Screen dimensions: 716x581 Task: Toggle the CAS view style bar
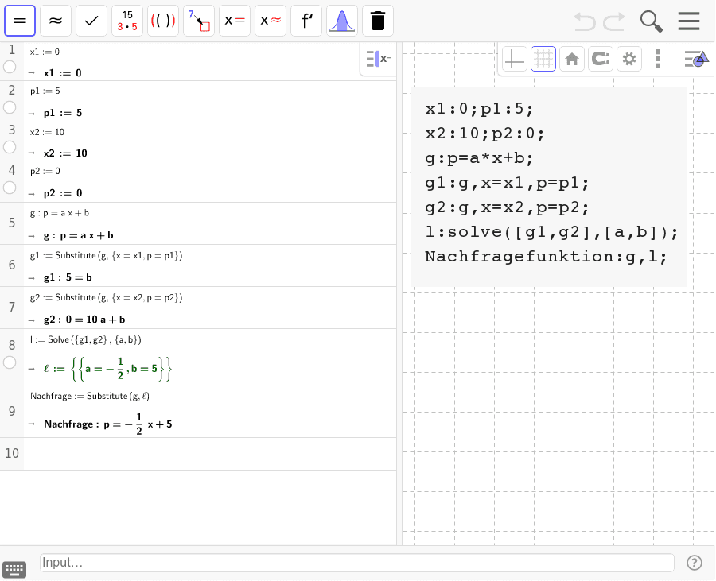[379, 59]
